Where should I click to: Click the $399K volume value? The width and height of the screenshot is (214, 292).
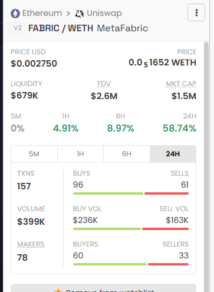pos(31,222)
